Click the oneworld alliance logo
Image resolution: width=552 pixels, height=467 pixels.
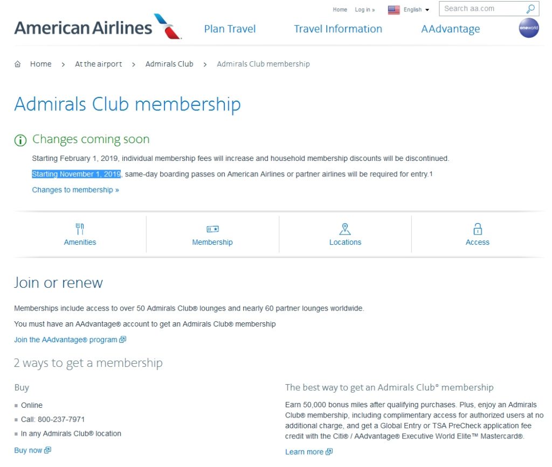(x=528, y=28)
